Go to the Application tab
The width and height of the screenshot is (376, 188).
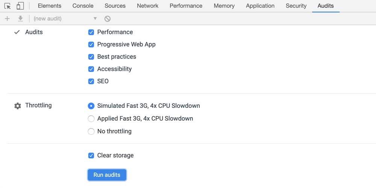pyautogui.click(x=260, y=6)
